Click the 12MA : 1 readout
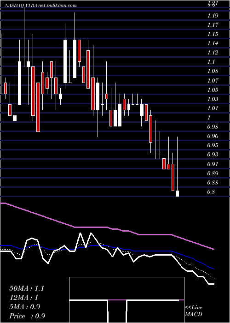 point(24,298)
